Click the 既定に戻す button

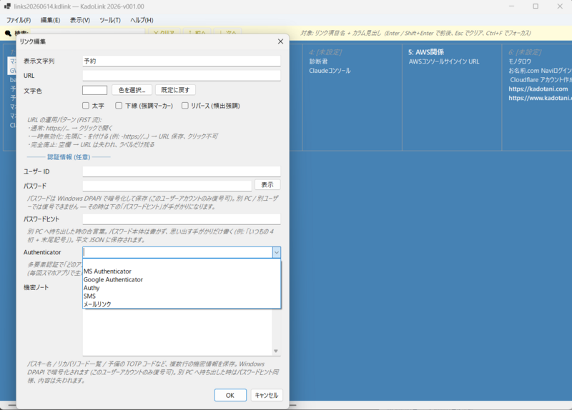175,90
